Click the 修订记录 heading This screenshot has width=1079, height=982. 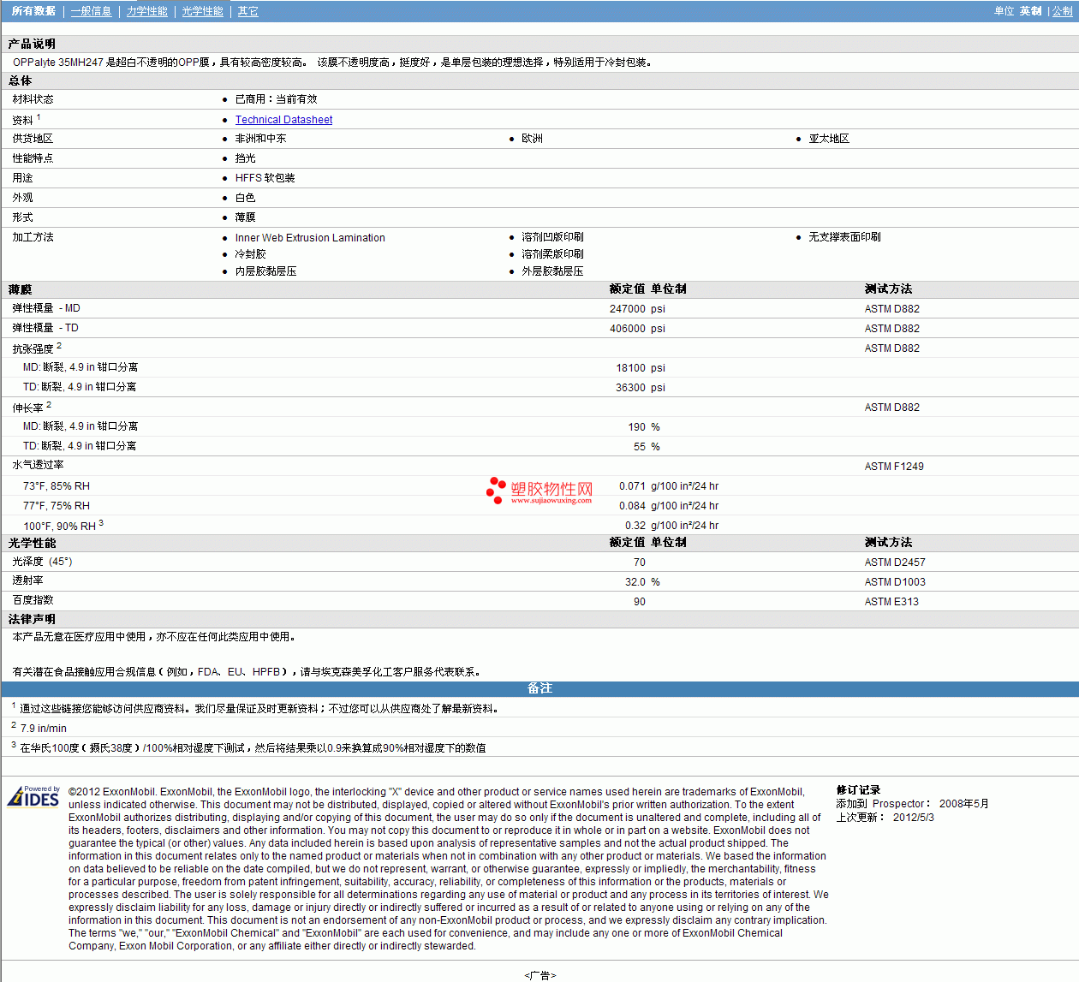(x=858, y=790)
